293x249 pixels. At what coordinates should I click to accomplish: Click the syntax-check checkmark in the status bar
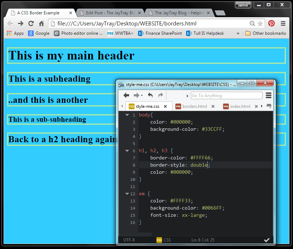267,240
